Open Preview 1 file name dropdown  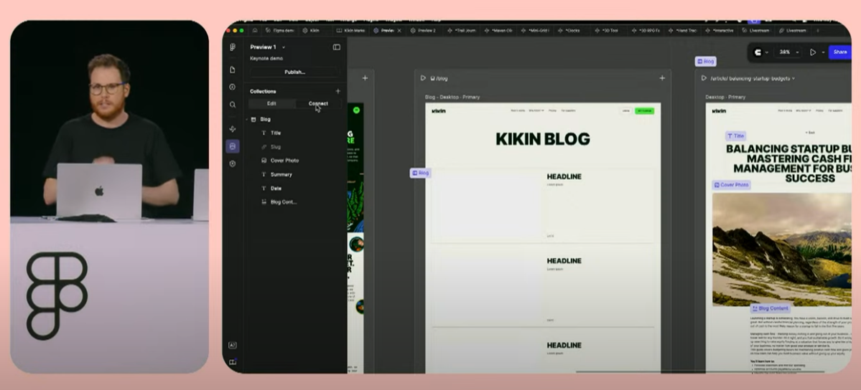pyautogui.click(x=284, y=47)
